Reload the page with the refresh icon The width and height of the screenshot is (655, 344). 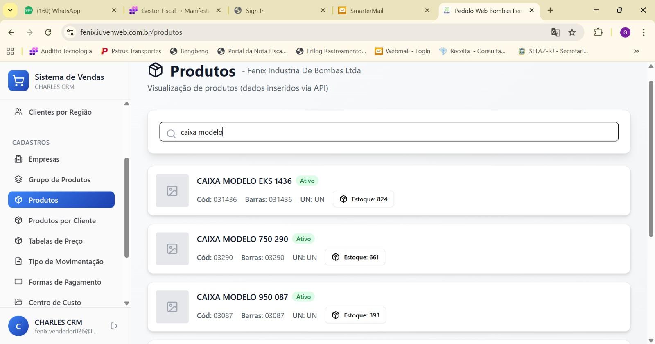[48, 32]
